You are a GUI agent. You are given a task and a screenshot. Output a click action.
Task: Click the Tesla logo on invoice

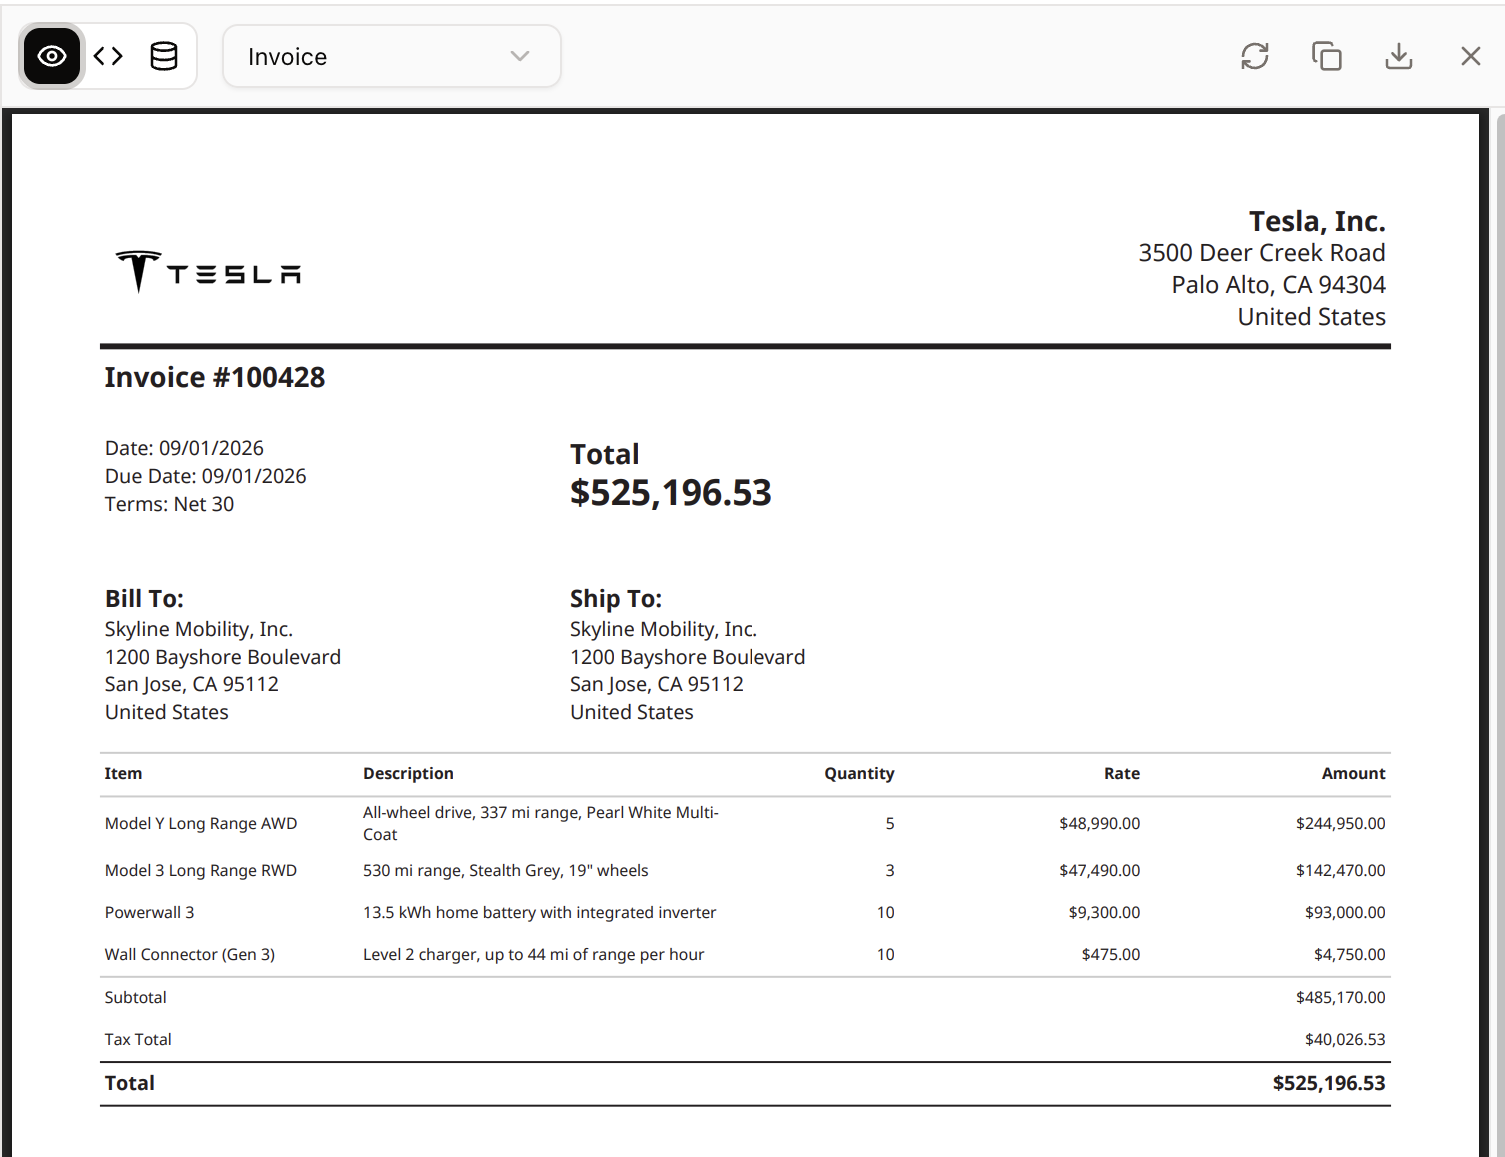click(208, 271)
